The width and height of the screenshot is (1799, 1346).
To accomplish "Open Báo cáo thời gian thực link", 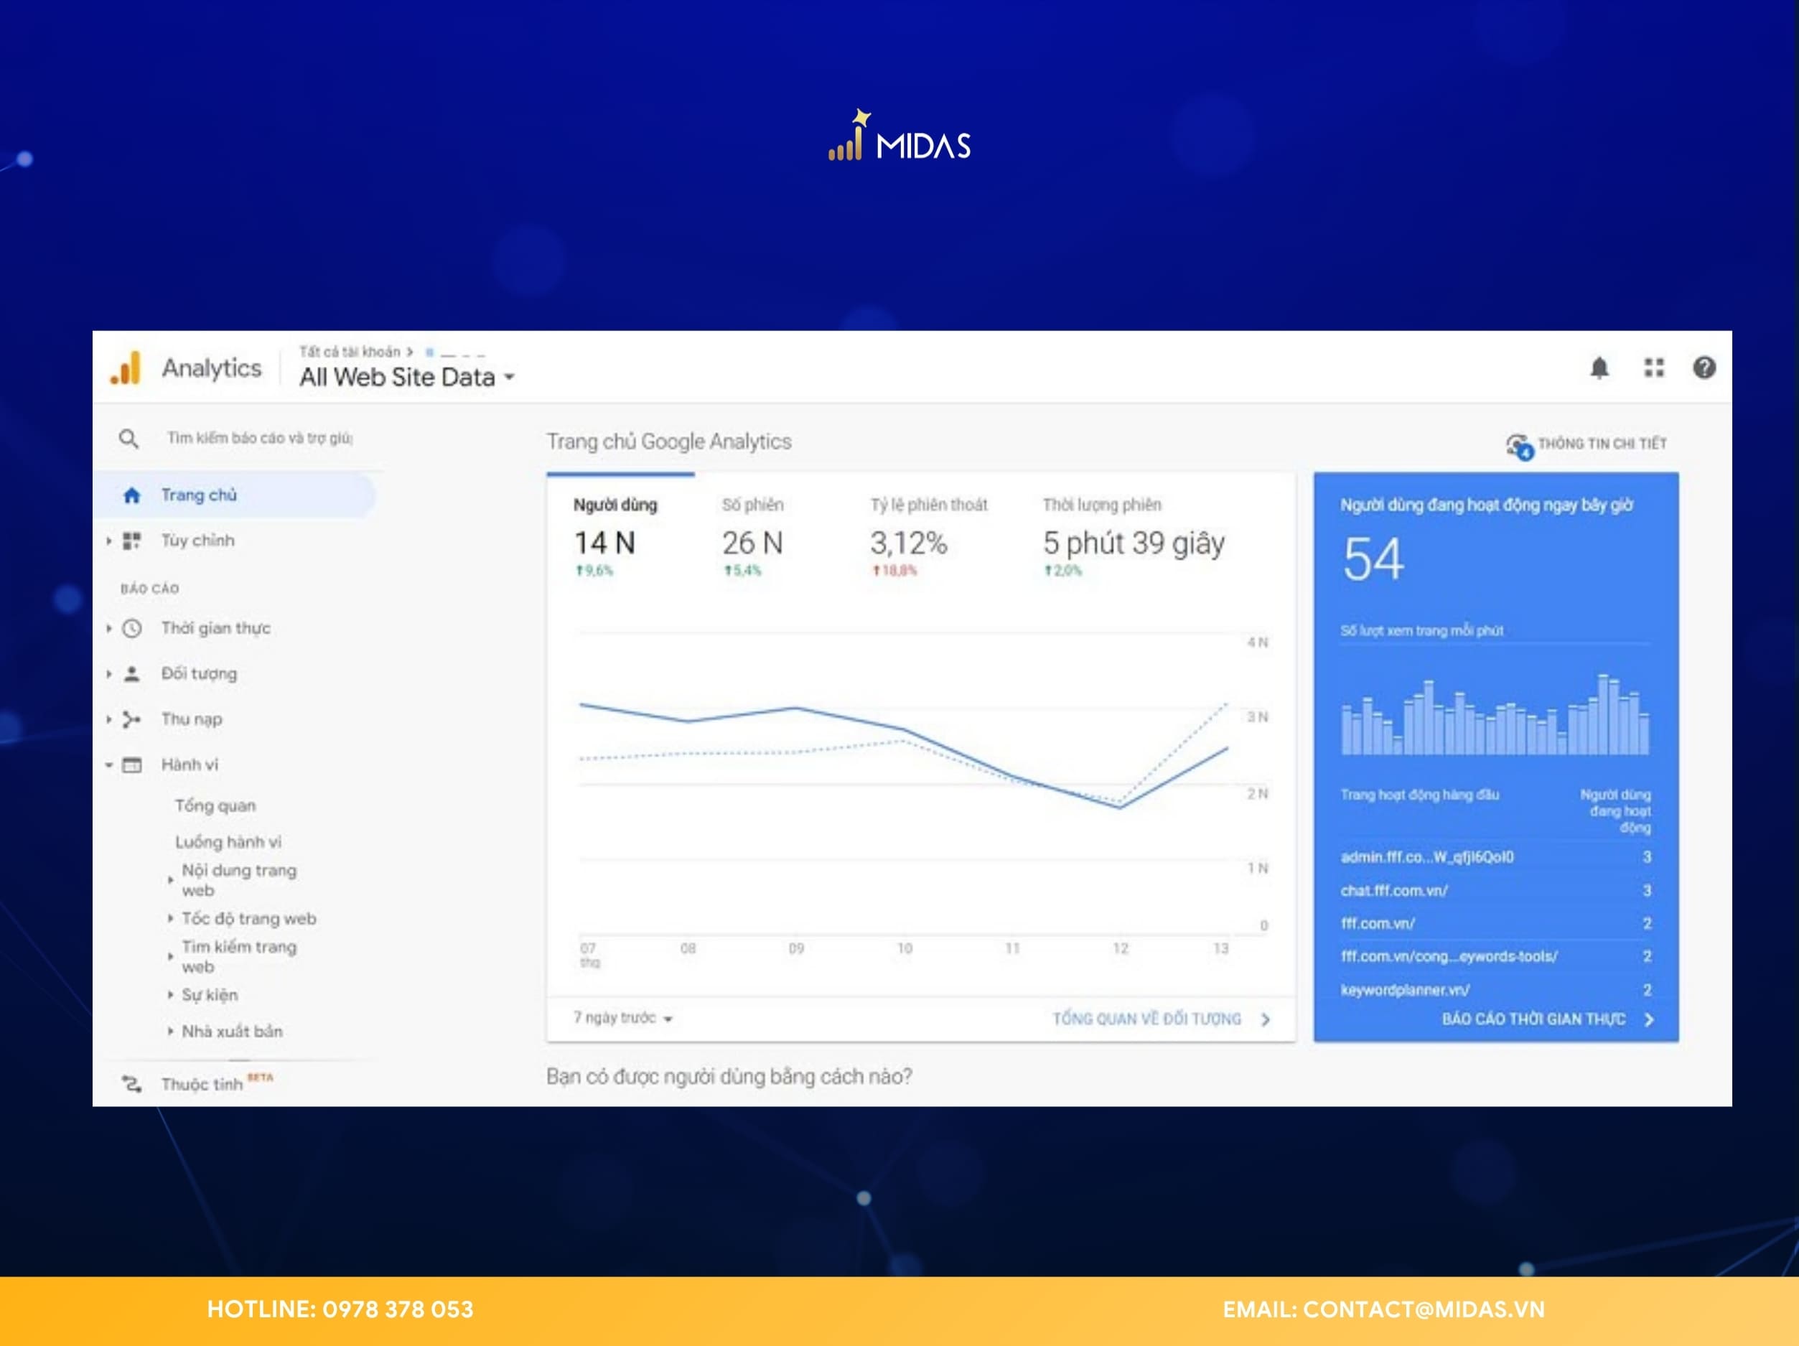I will tap(1548, 1019).
